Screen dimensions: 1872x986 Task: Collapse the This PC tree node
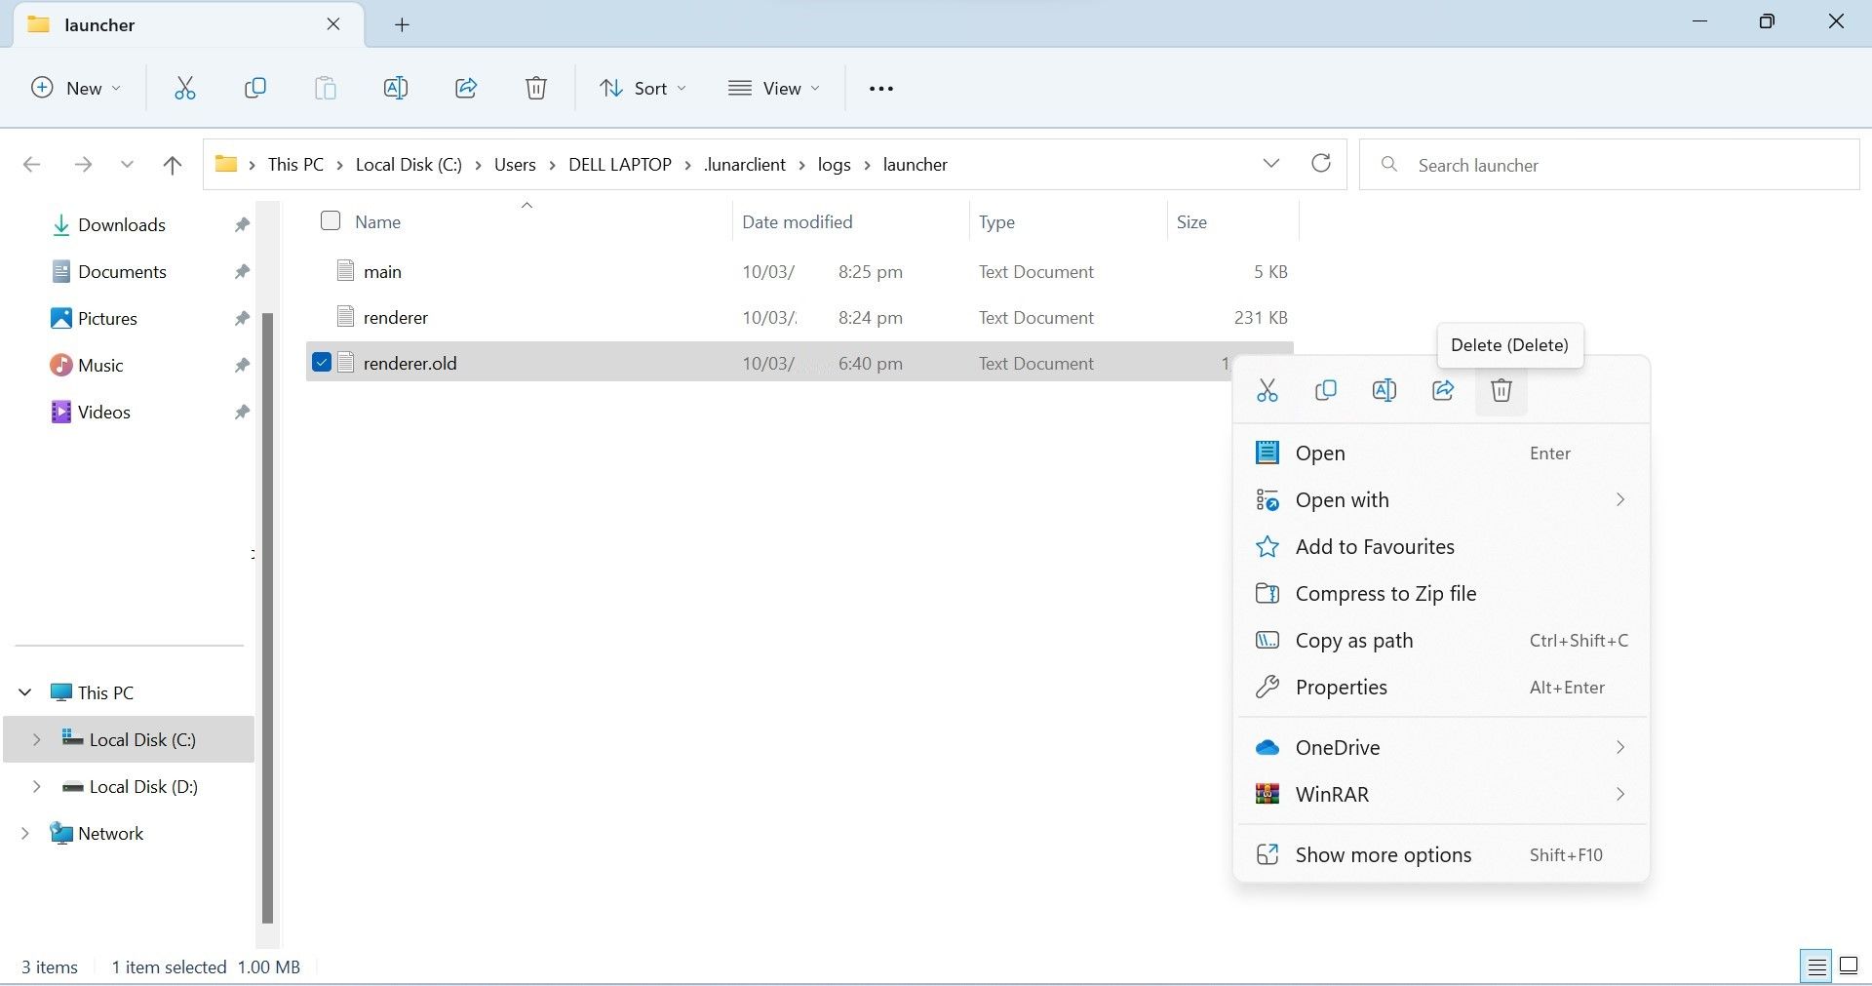25,692
